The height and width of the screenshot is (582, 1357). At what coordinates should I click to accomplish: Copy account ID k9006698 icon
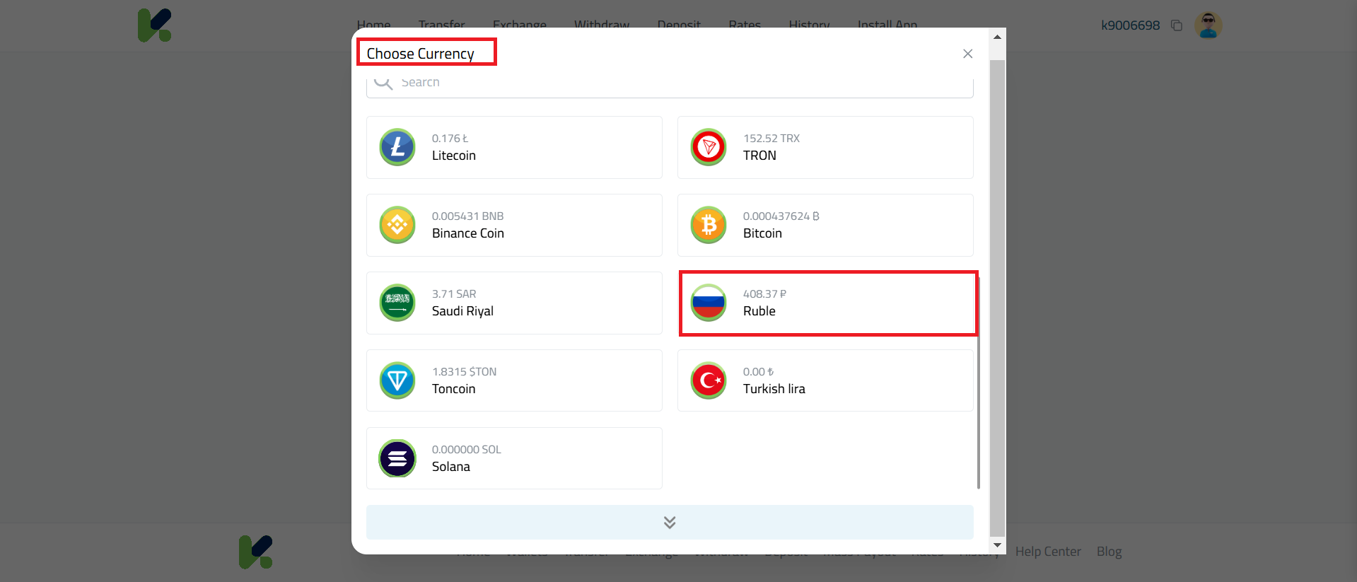(x=1177, y=25)
